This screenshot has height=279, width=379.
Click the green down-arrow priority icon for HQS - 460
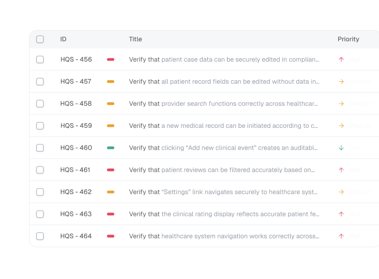tap(341, 148)
